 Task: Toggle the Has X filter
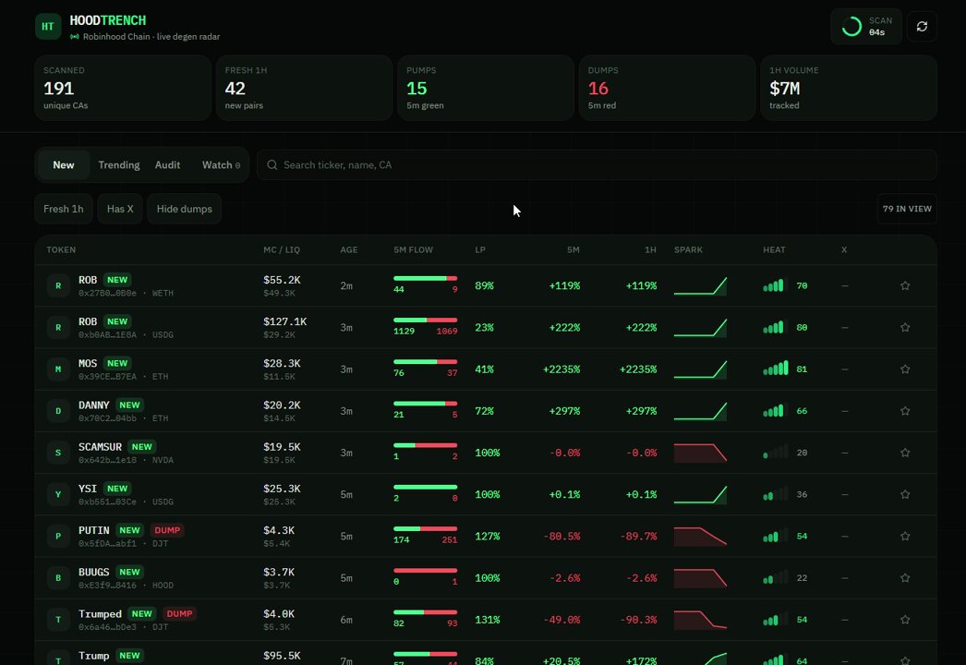pyautogui.click(x=120, y=209)
